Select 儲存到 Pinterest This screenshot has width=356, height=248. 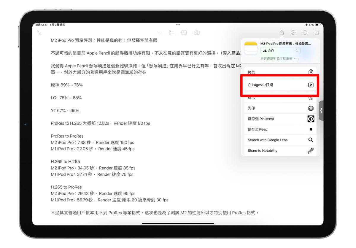click(x=280, y=119)
